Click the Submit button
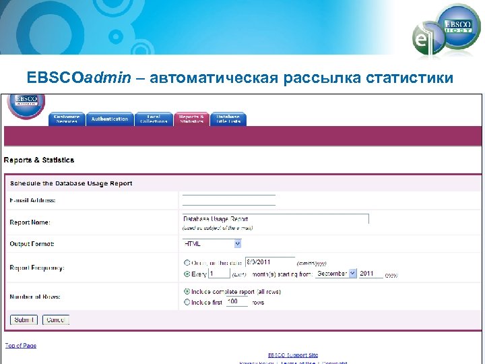Viewport: 485px width, 364px height. click(24, 320)
